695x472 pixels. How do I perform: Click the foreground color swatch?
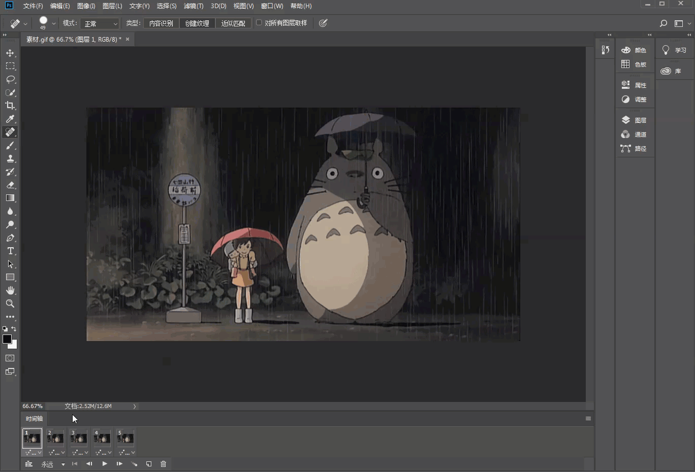pyautogui.click(x=6, y=339)
